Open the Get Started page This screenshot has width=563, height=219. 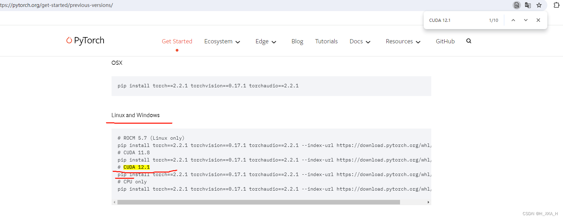pos(177,41)
